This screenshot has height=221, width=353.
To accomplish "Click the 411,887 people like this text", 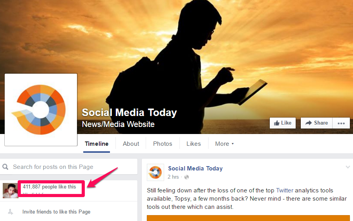I will (49, 187).
